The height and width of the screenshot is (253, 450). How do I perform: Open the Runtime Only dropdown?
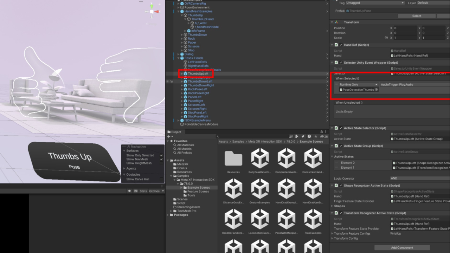click(359, 85)
